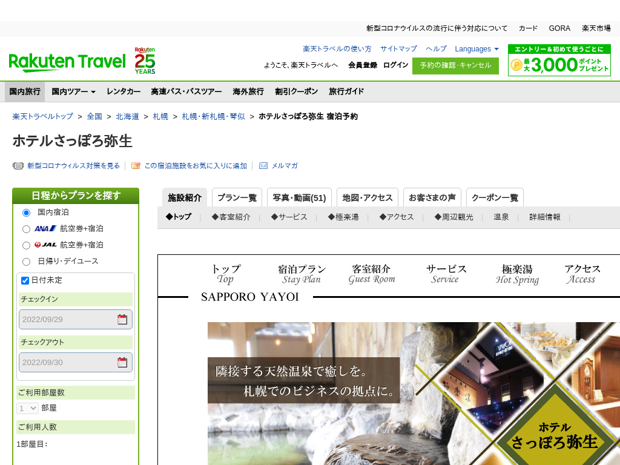This screenshot has width=620, height=465.
Task: Click the GORA link in top bar
Action: click(559, 28)
